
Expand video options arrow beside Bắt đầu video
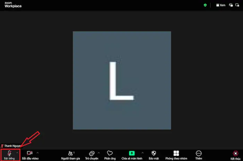(x=37, y=153)
